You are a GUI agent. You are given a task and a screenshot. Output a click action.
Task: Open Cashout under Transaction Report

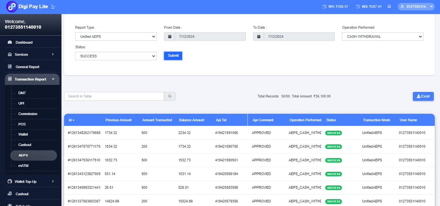25,145
